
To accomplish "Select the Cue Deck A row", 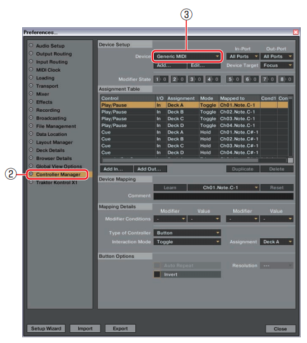I will 194,132.
